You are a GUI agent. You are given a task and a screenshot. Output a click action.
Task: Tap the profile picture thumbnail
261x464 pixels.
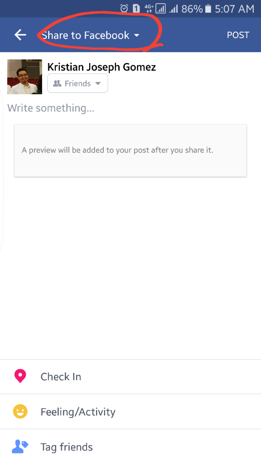coord(24,77)
